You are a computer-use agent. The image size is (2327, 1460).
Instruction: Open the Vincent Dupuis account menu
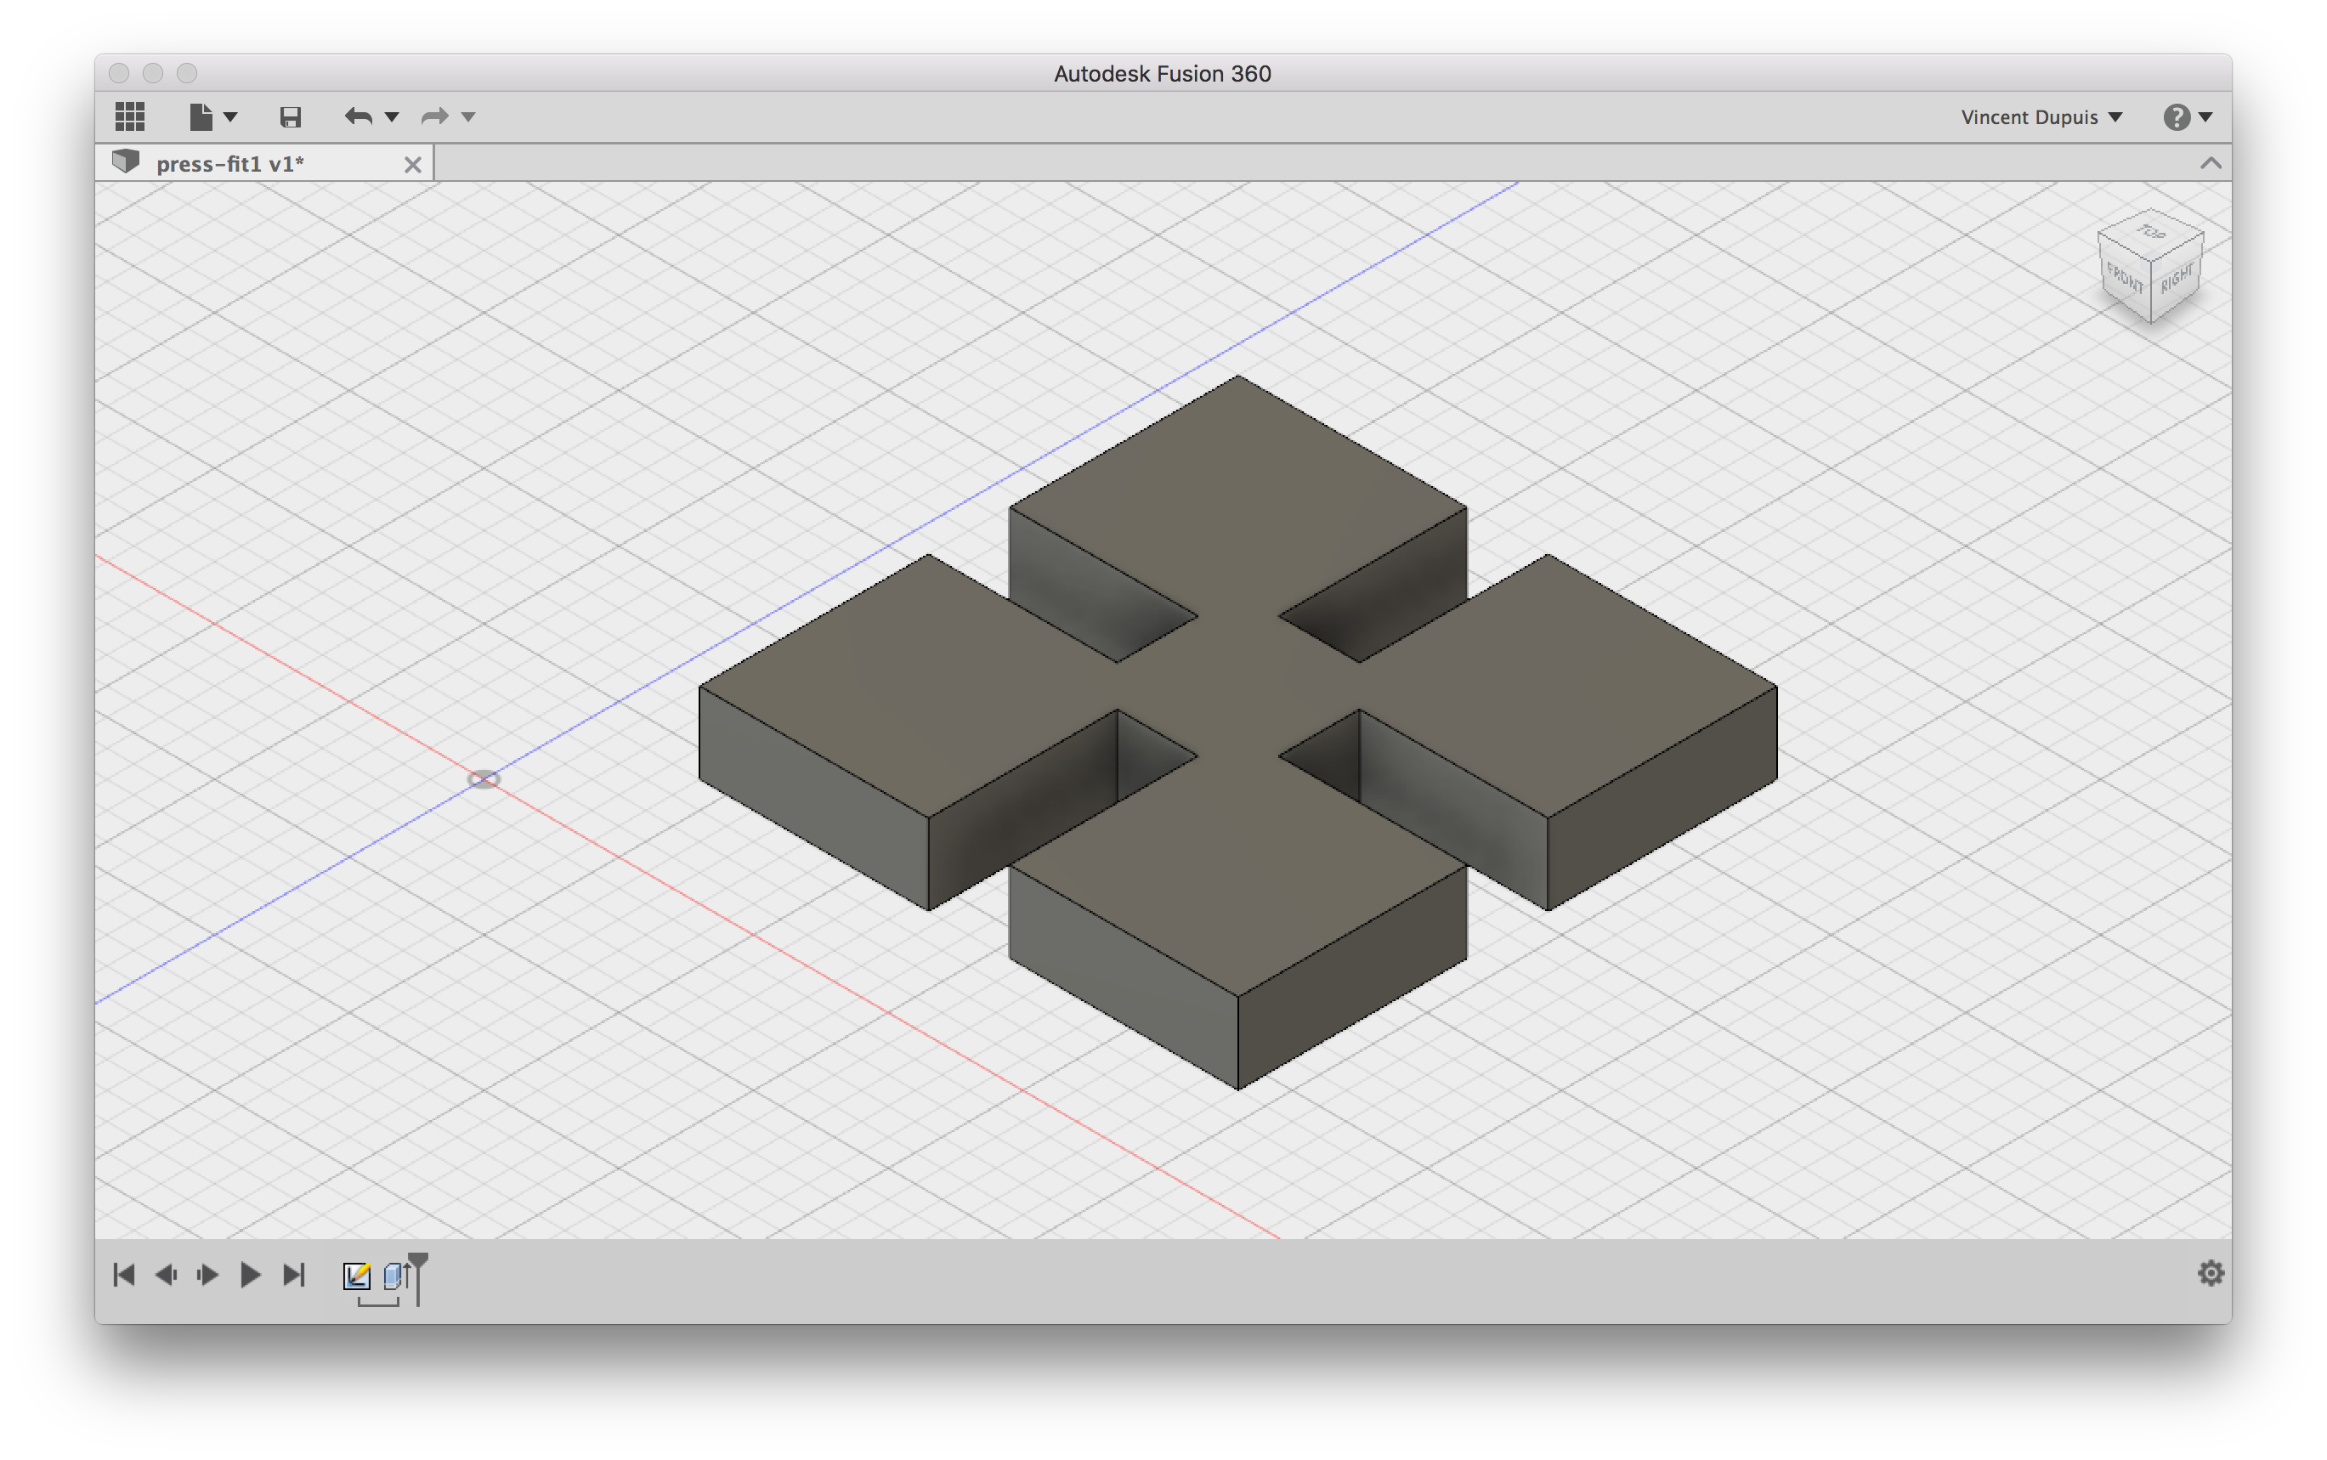click(2041, 116)
